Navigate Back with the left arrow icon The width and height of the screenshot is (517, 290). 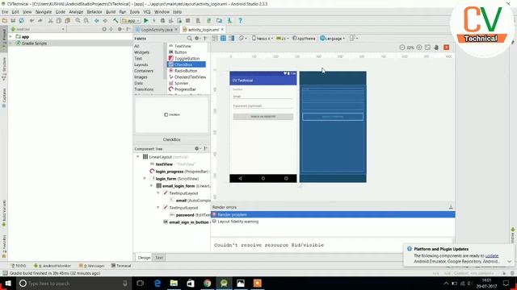[x=97, y=20]
